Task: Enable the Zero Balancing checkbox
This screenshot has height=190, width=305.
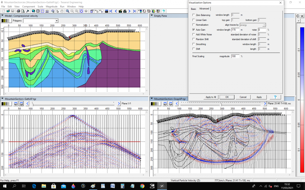Action: click(x=194, y=15)
